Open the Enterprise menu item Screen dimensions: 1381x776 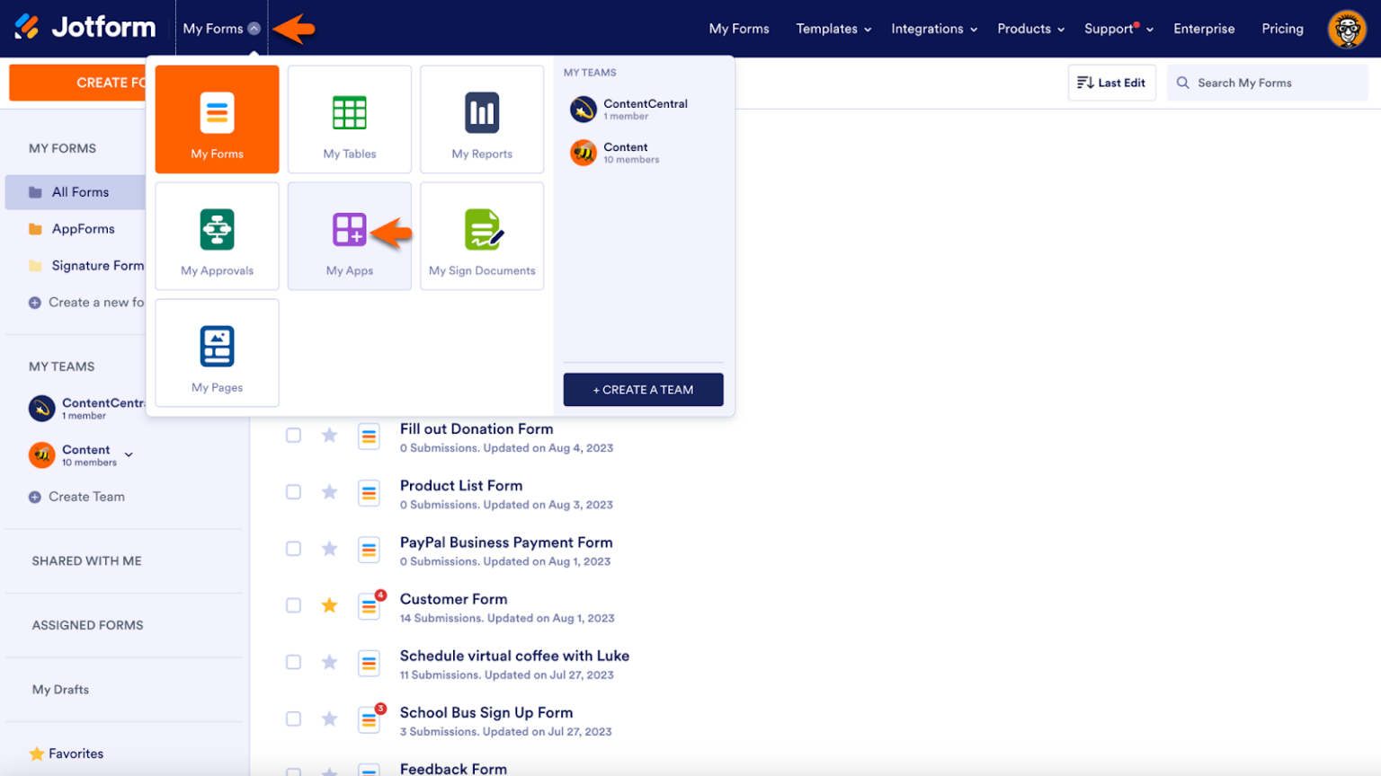1203,28
